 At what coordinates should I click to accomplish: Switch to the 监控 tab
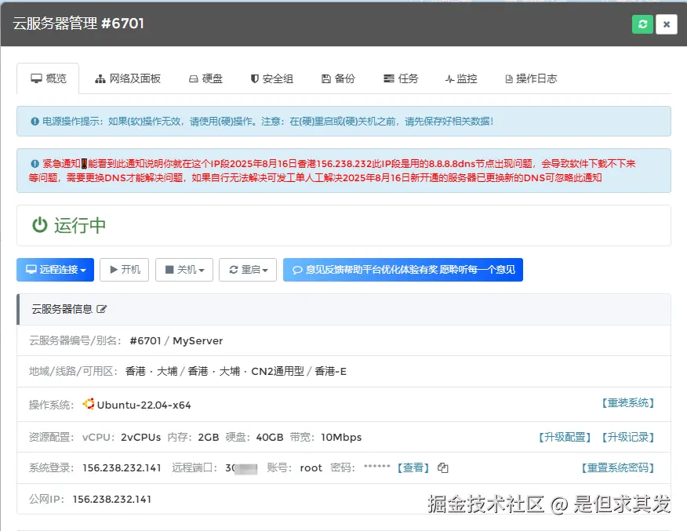point(461,78)
